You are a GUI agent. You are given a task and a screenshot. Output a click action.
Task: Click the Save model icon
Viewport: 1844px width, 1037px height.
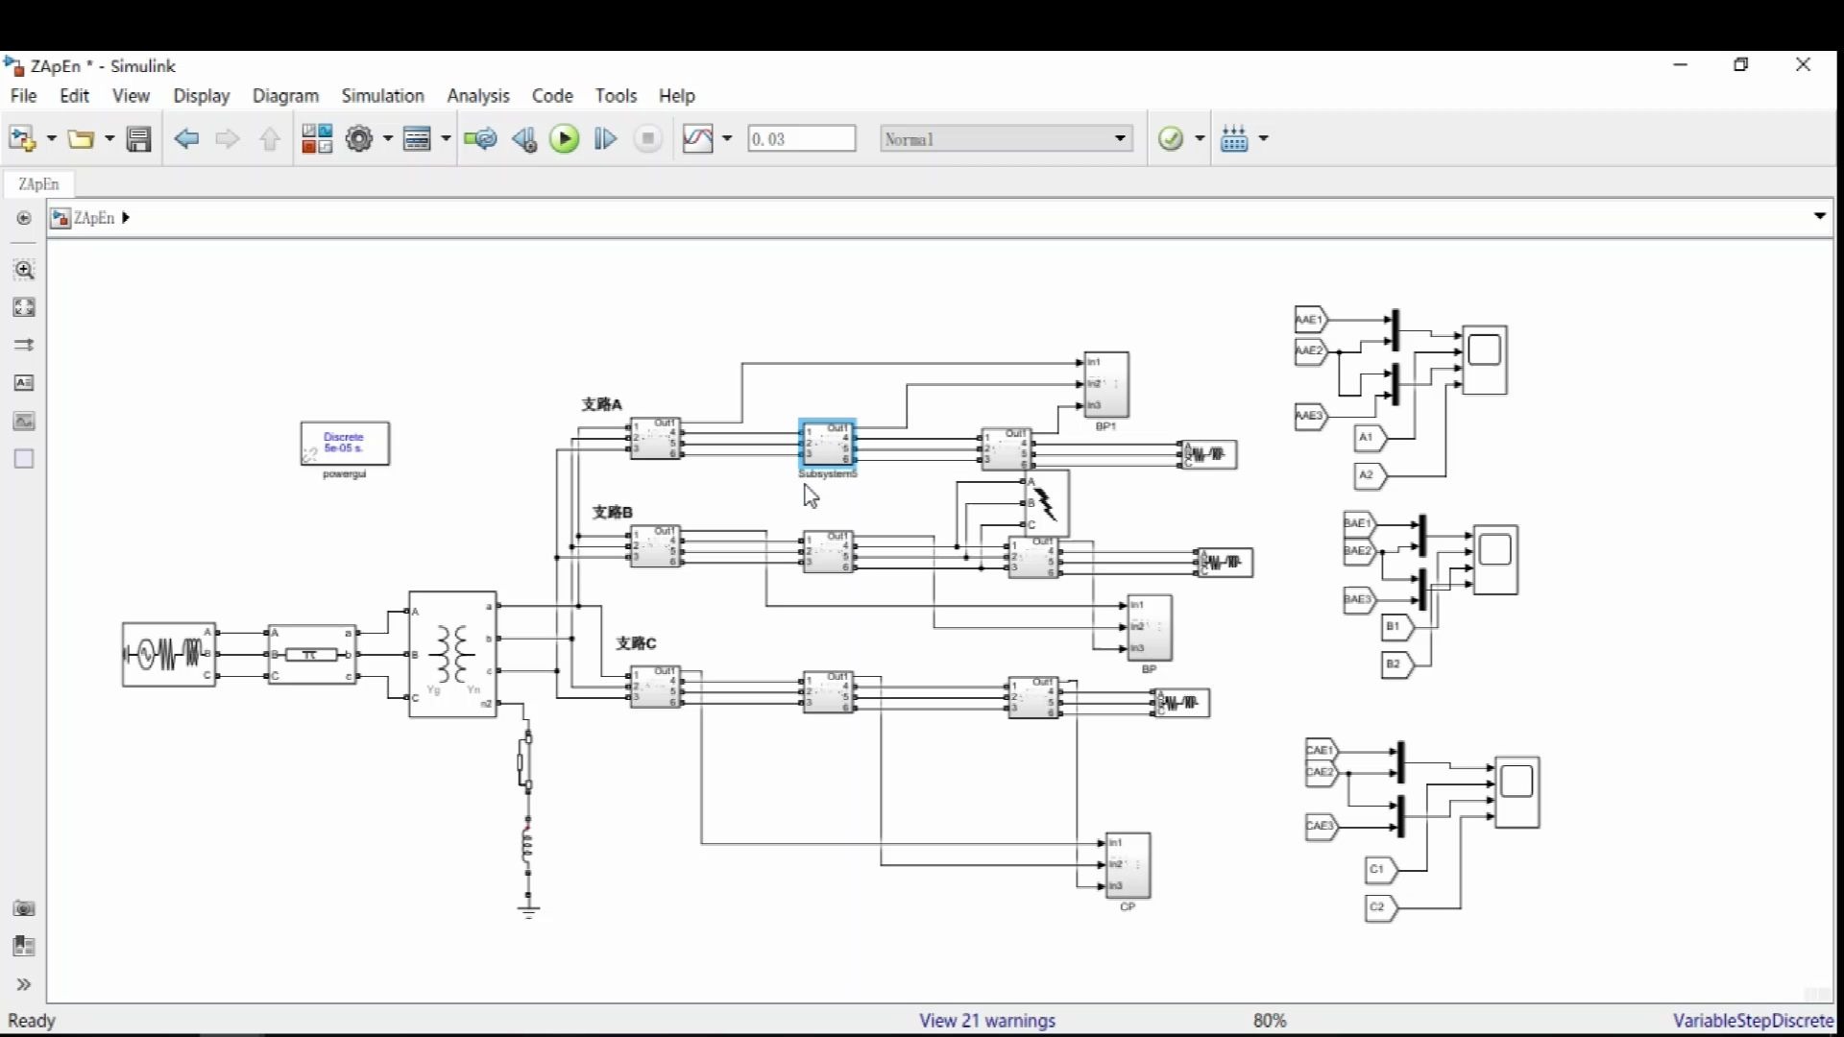139,139
